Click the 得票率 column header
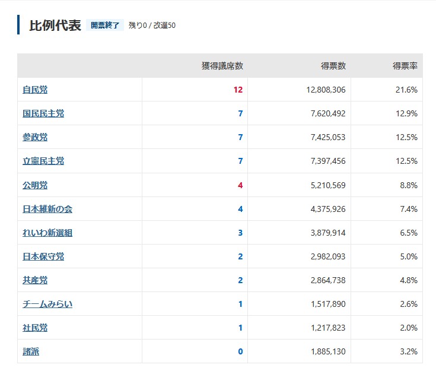 coord(405,66)
